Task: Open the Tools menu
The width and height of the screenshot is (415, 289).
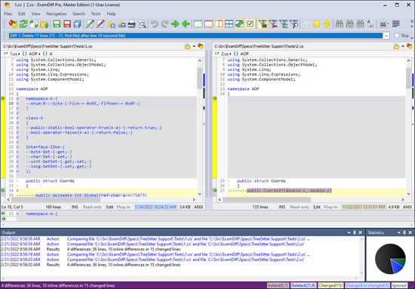Action: click(x=96, y=14)
